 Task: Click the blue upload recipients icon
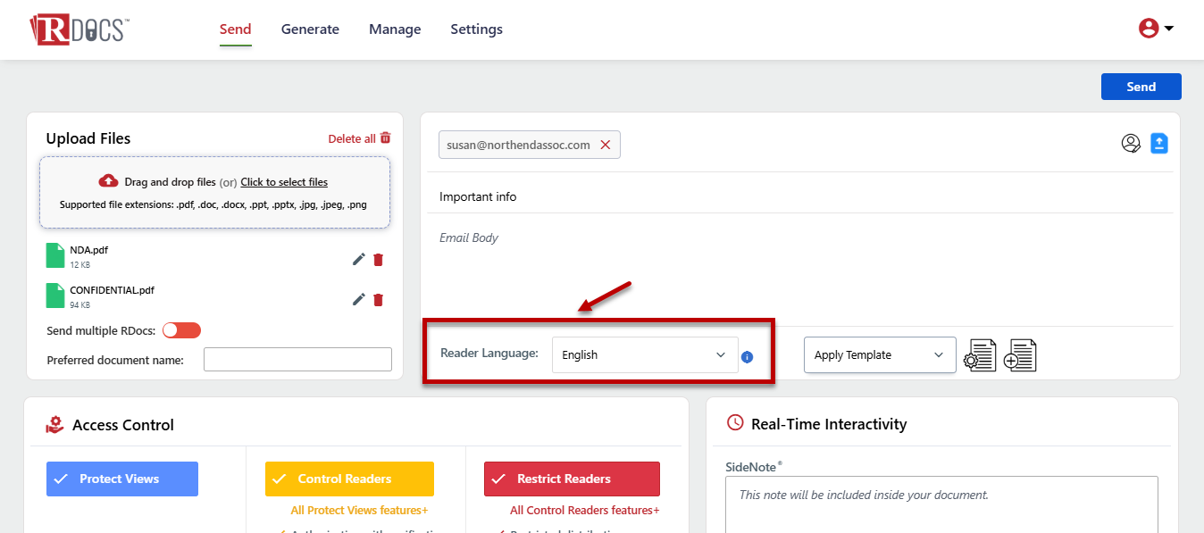(x=1158, y=144)
